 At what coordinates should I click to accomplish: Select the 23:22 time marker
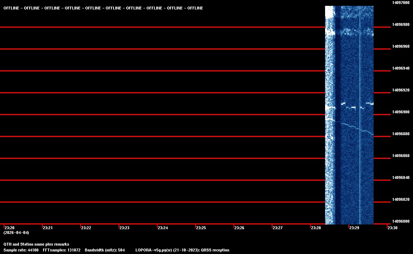(86, 228)
